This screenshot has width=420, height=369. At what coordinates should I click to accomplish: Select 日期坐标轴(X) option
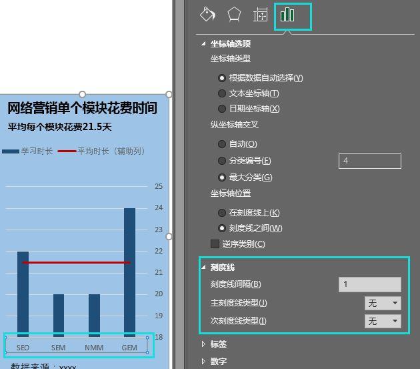[249, 109]
